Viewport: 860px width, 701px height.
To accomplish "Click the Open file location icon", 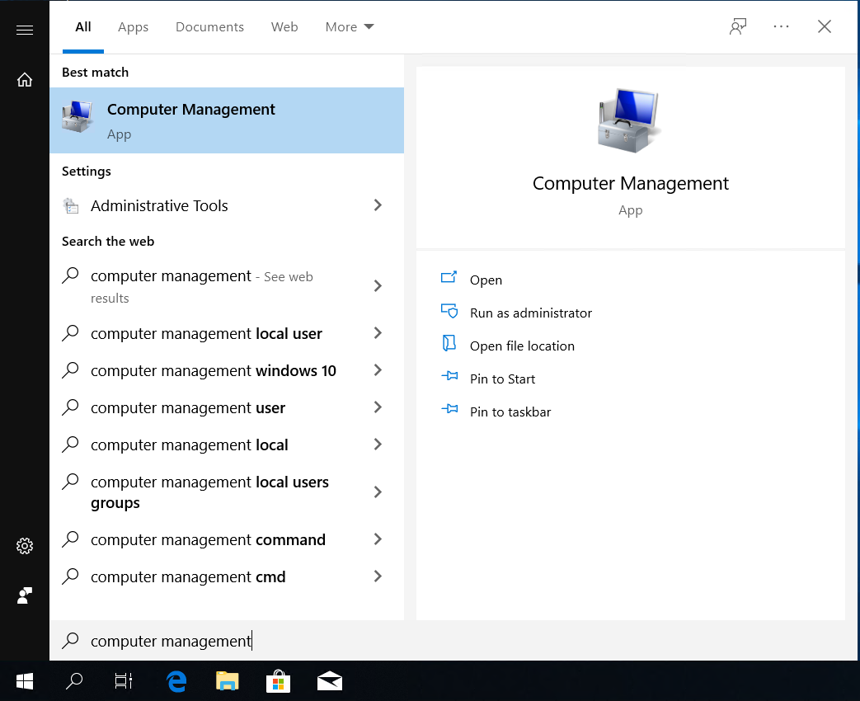I will tap(449, 345).
